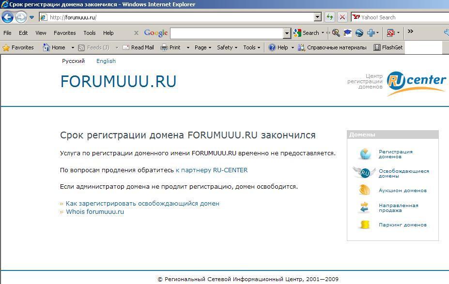Click the Регистрация доменов globe icon

(x=365, y=154)
